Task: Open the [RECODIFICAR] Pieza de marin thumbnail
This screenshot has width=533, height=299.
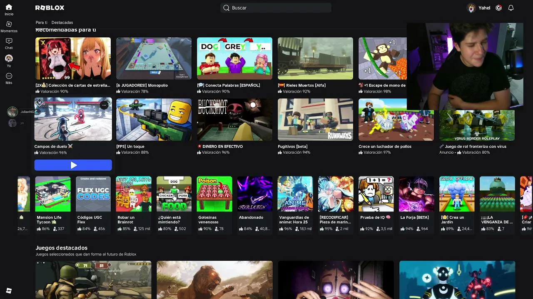Action: tap(336, 194)
